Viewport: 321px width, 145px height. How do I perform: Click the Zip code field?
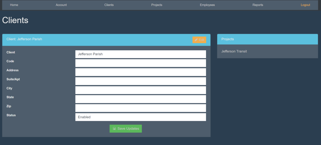point(140,108)
